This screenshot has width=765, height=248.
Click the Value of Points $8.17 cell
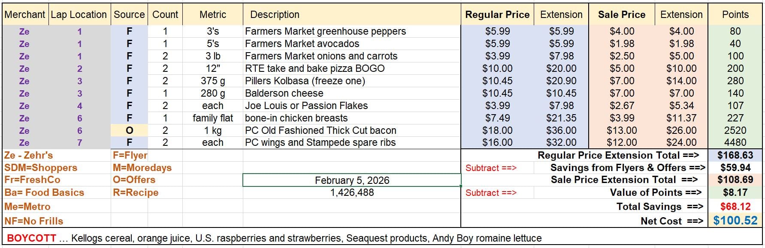735,193
